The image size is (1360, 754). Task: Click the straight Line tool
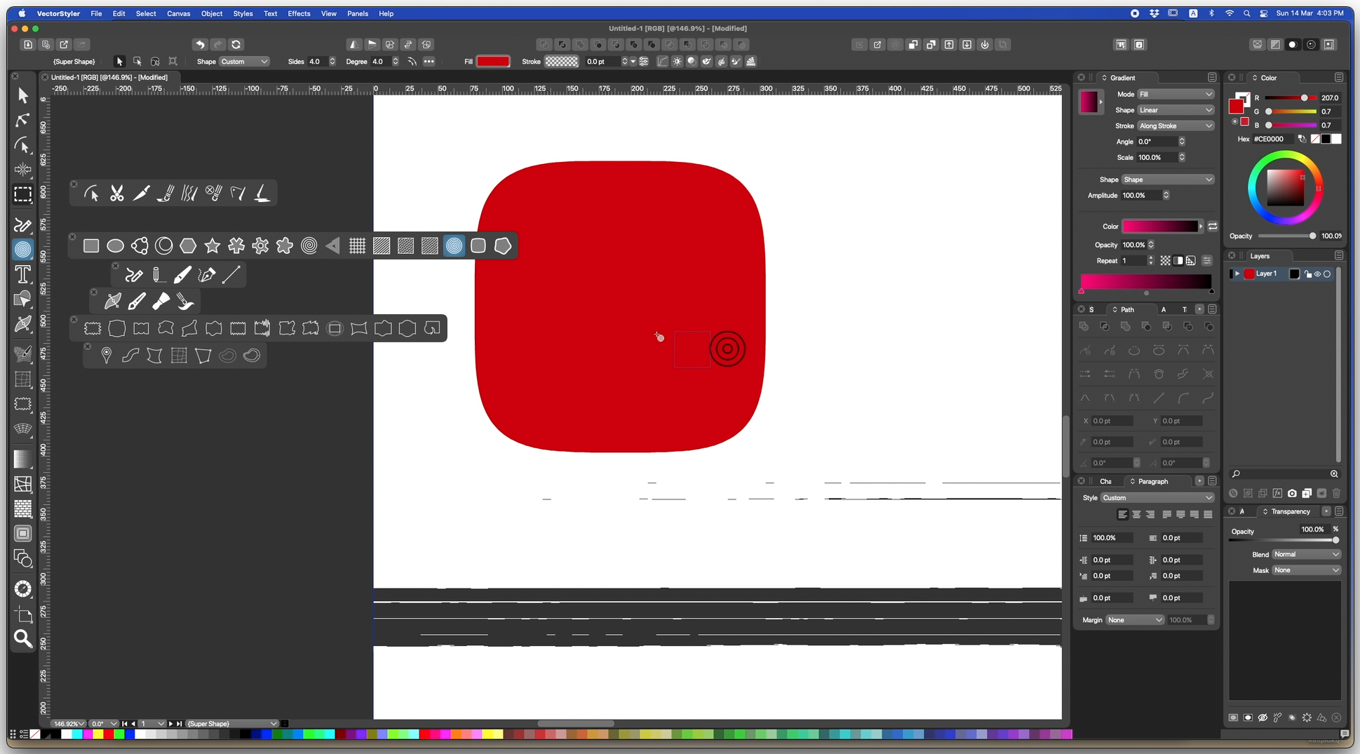(x=231, y=275)
